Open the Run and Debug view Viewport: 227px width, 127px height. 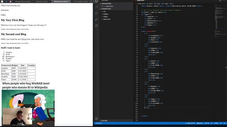pos(96,19)
